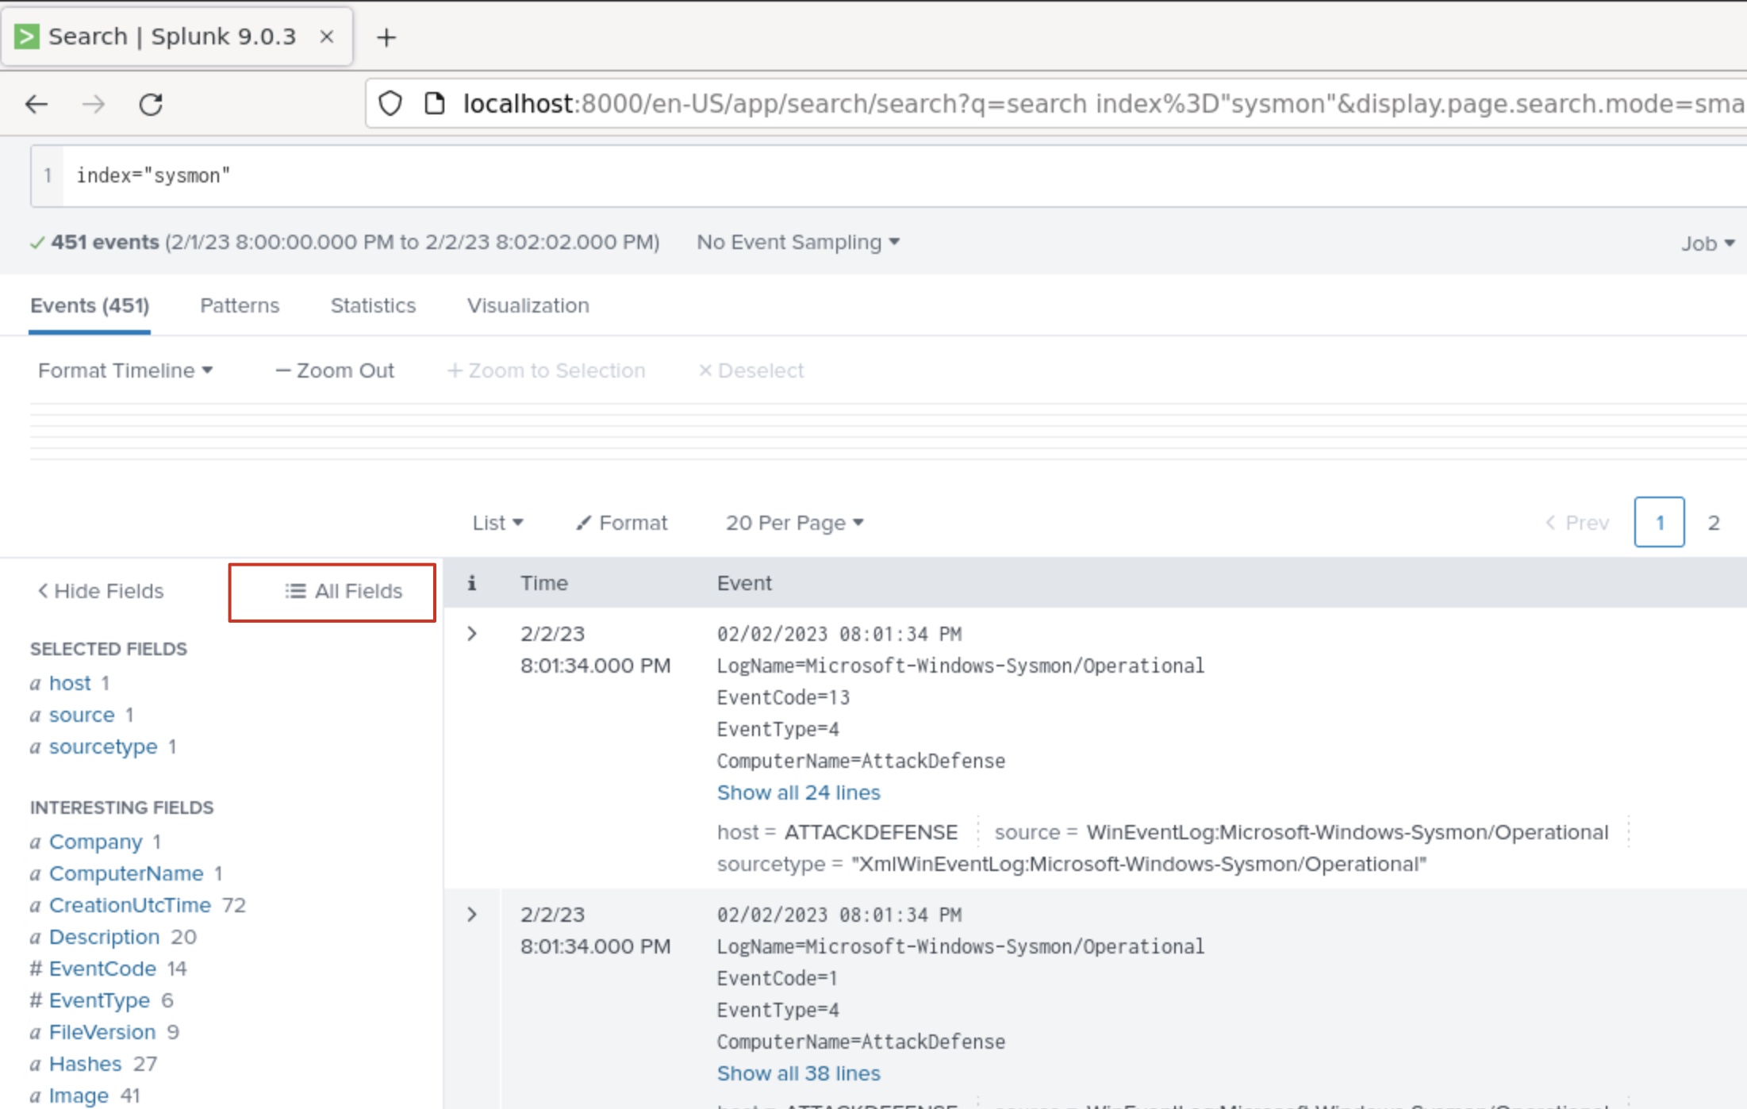Open the Description interesting field
The width and height of the screenshot is (1747, 1109).
(x=104, y=937)
